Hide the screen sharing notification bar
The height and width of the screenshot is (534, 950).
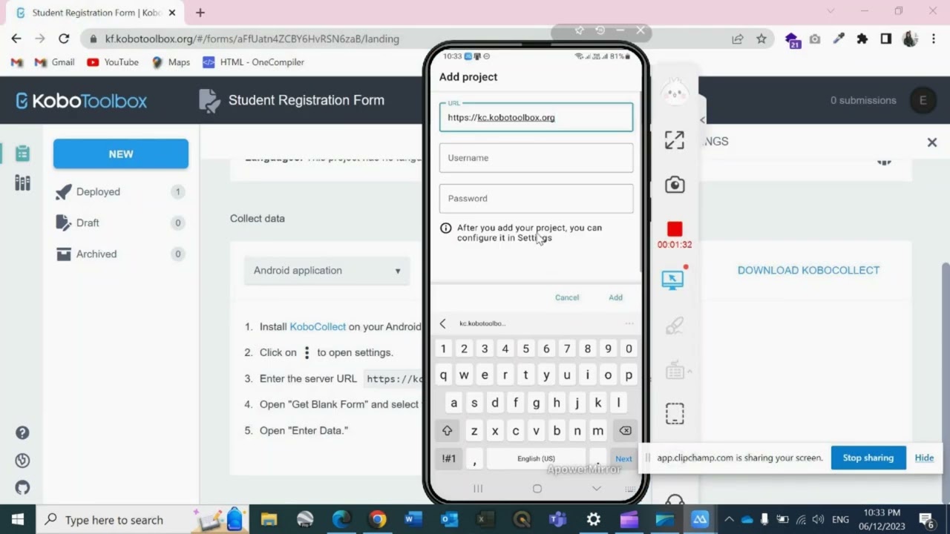tap(924, 458)
